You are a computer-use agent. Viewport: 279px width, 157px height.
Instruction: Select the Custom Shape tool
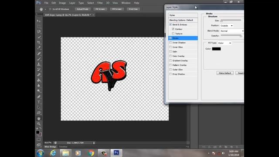(x=39, y=113)
